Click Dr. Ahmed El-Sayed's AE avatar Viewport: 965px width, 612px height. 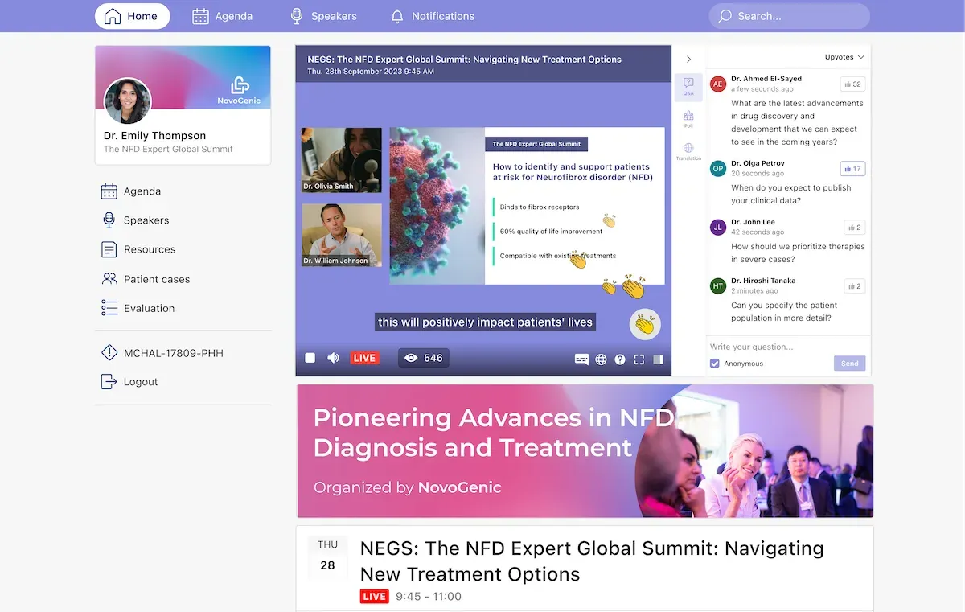point(718,84)
